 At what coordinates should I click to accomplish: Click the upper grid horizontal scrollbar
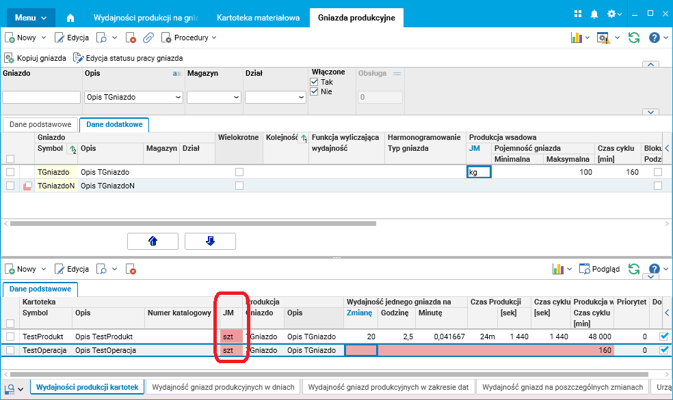[x=193, y=224]
